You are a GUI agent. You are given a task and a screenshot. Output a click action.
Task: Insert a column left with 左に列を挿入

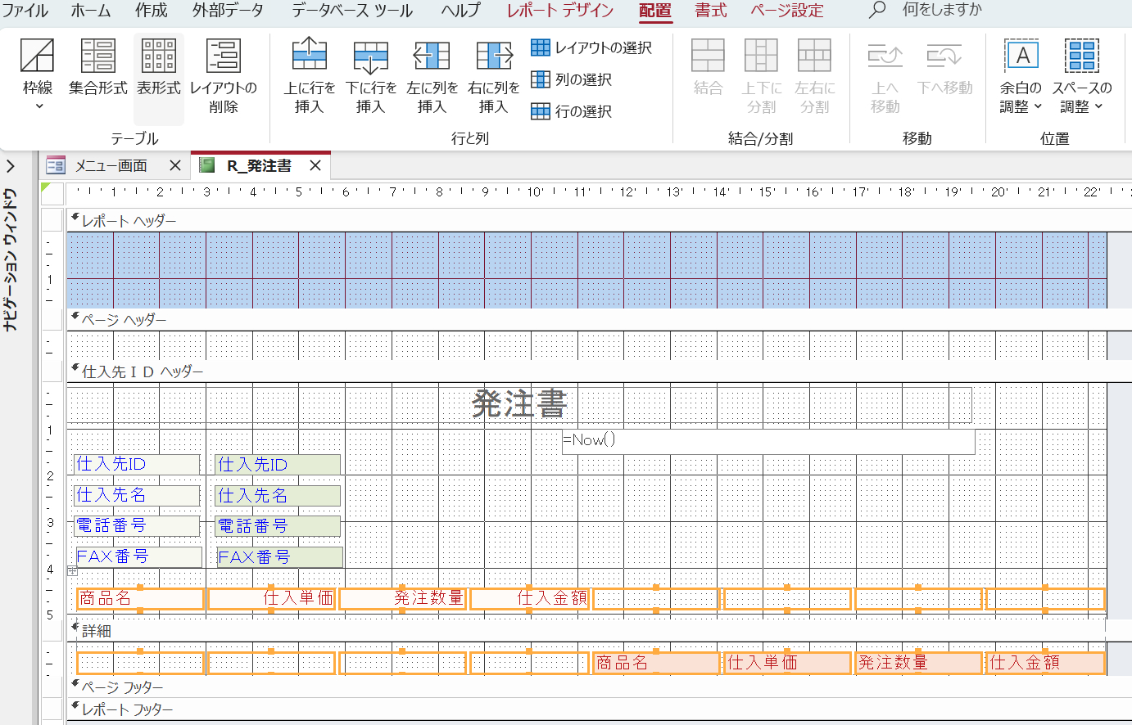click(x=432, y=76)
